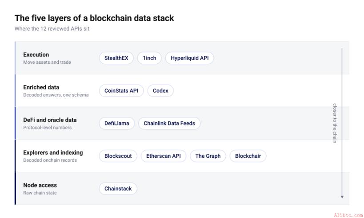Screen dimensions: 364x218
Task: Select Explorers and indexing layer title
Action: pos(53,152)
